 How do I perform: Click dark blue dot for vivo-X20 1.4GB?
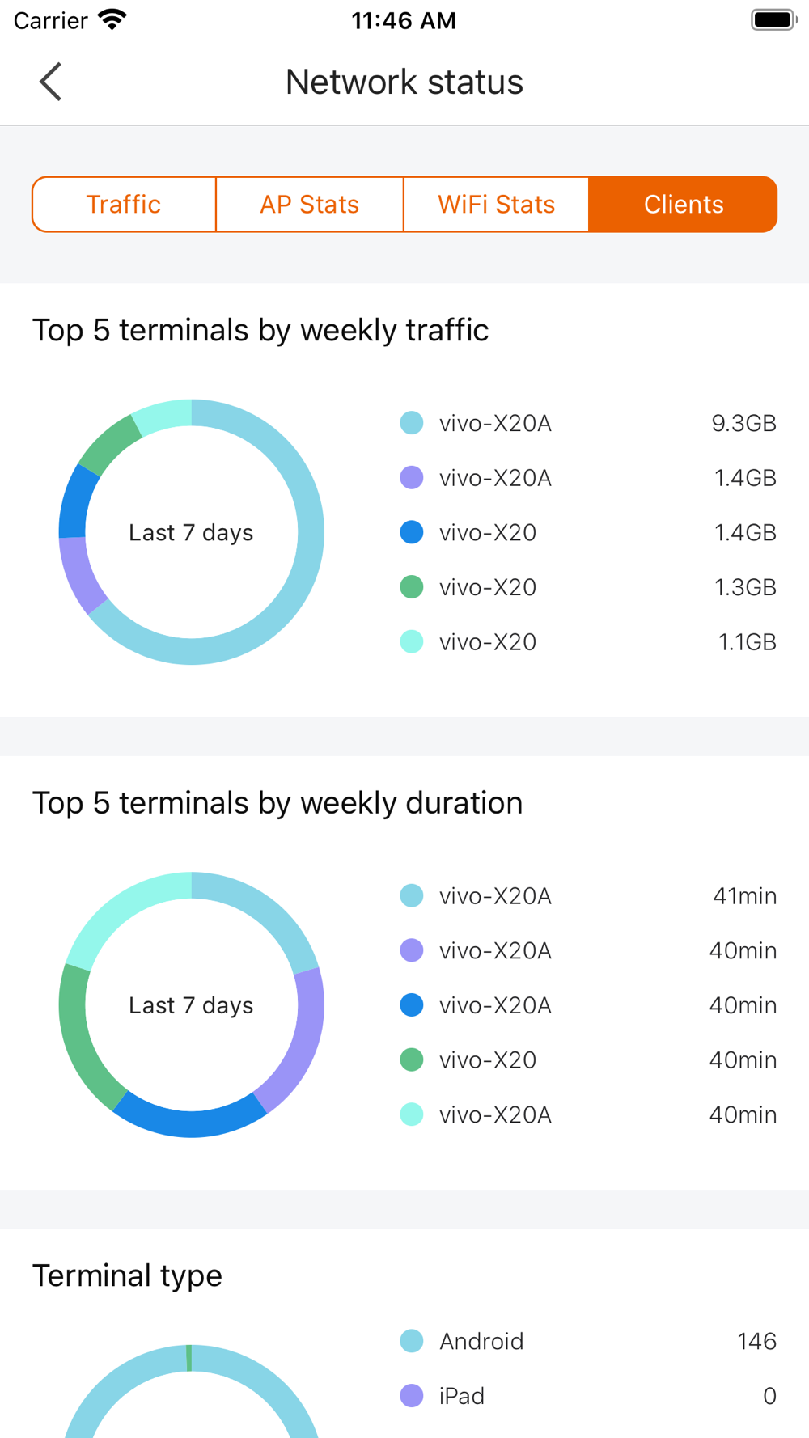pyautogui.click(x=412, y=532)
